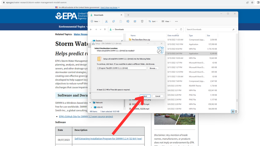Viewport: 260px width, 146px height.
Task: Click the Copy icon in Explorer toolbar
Action: click(114, 21)
